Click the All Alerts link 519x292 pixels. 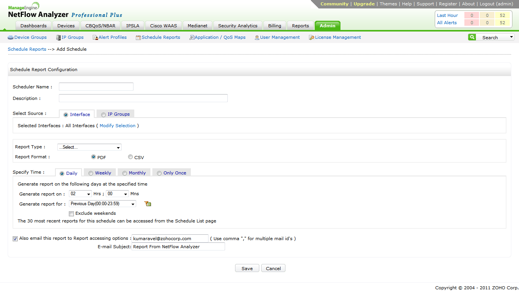coord(447,23)
